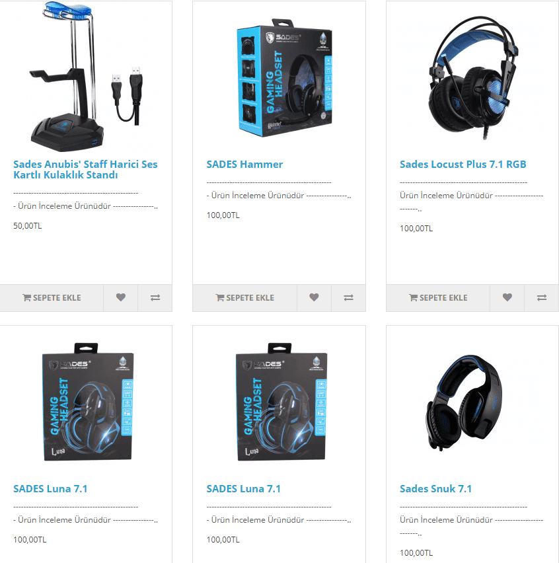Open the Sades Locust Plus 7.1 RGB link
The image size is (559, 563).
(463, 164)
